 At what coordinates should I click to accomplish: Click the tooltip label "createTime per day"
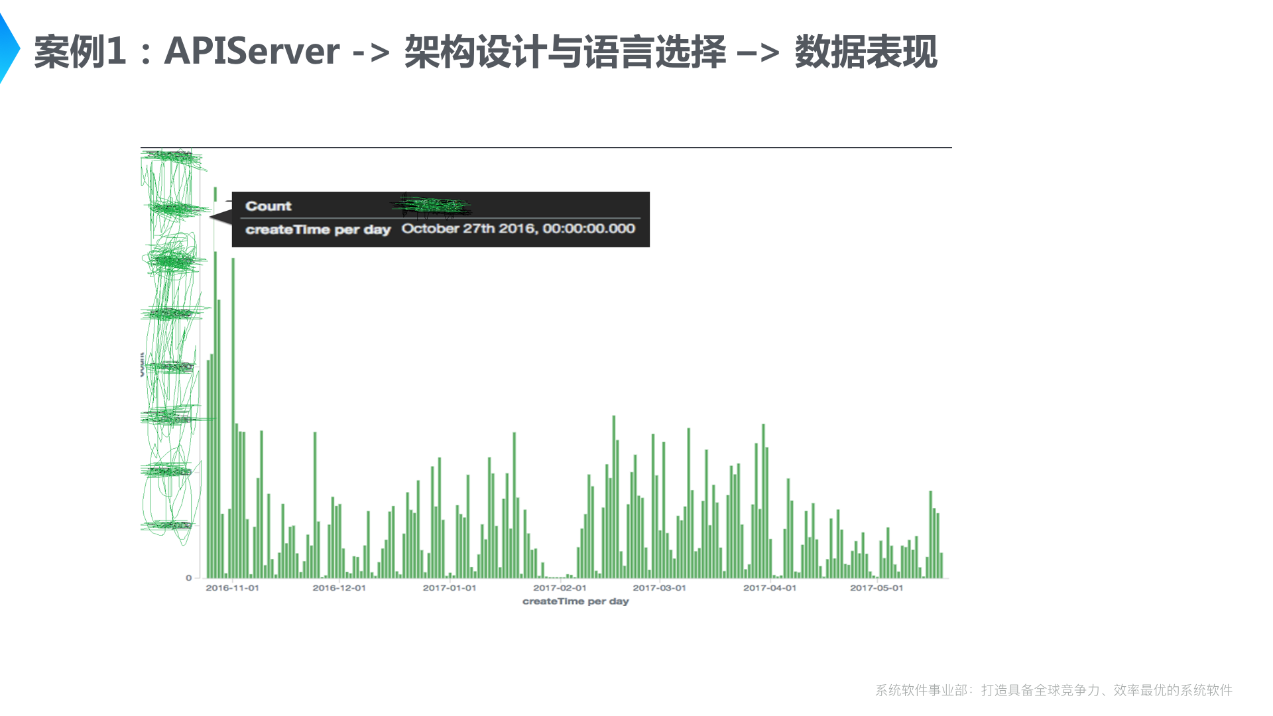(318, 229)
